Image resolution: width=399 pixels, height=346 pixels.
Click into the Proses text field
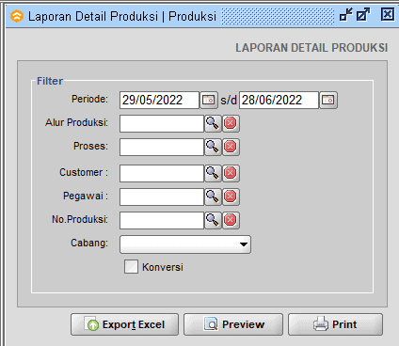click(162, 147)
